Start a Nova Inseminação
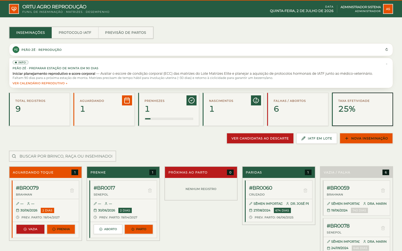 (x=366, y=138)
